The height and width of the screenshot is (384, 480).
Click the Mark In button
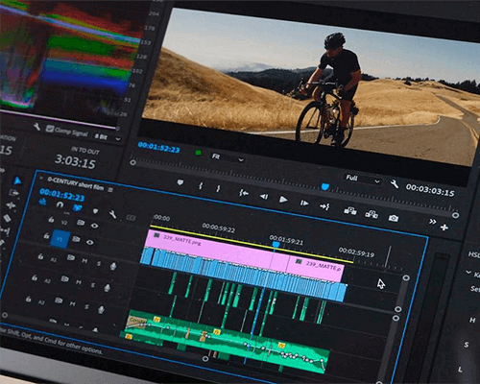coord(201,185)
